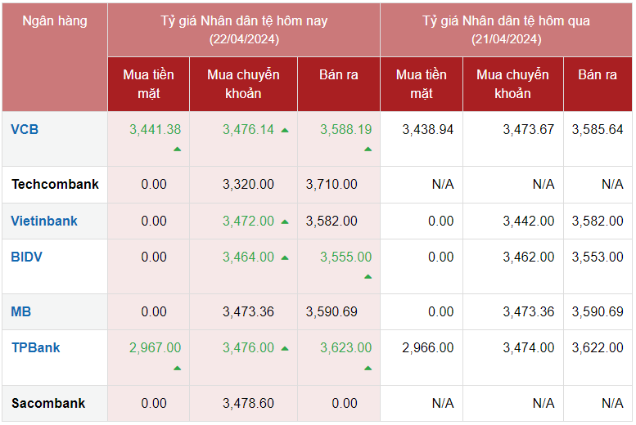This screenshot has width=636, height=425.
Task: Click up arrow beside Vietinbank 3,472.00
Action: pos(285,221)
